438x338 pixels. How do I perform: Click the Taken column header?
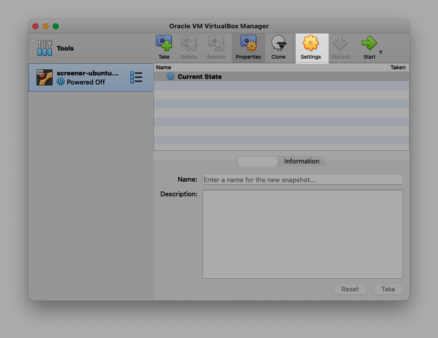point(398,67)
